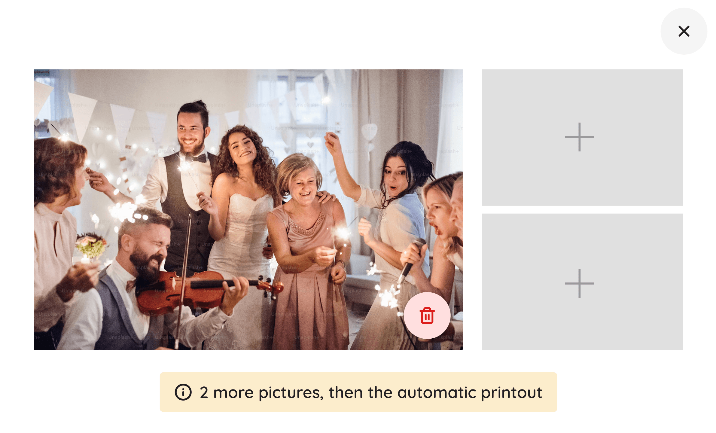Take the last picture via the lower plus tile
Screen dimensions: 716x433
coord(582,282)
